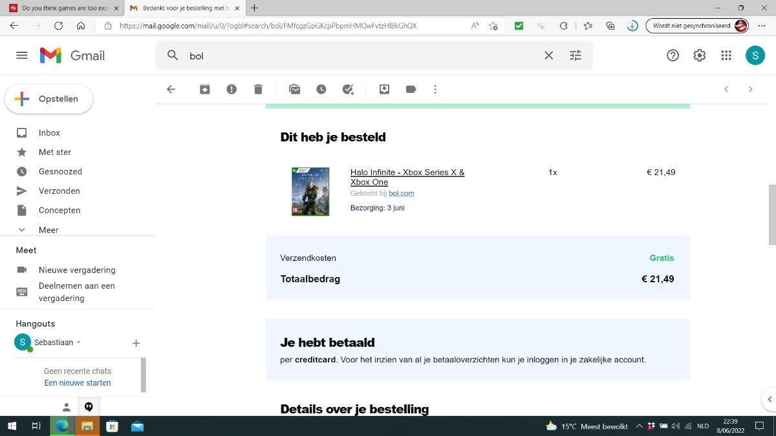This screenshot has height=436, width=776.
Task: Report this email as spam
Action: [232, 89]
